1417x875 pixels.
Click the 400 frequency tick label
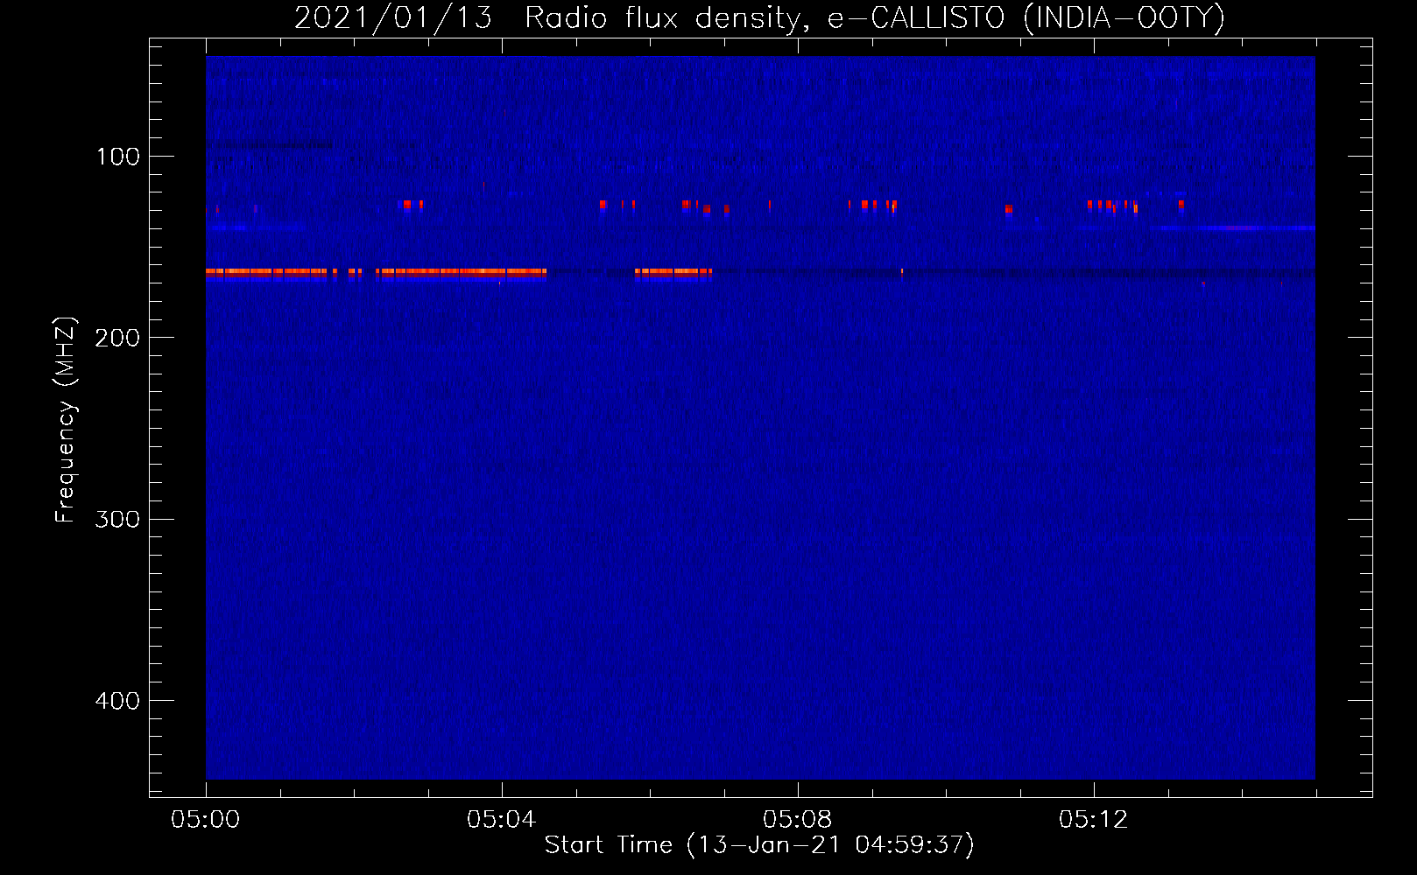coord(117,701)
